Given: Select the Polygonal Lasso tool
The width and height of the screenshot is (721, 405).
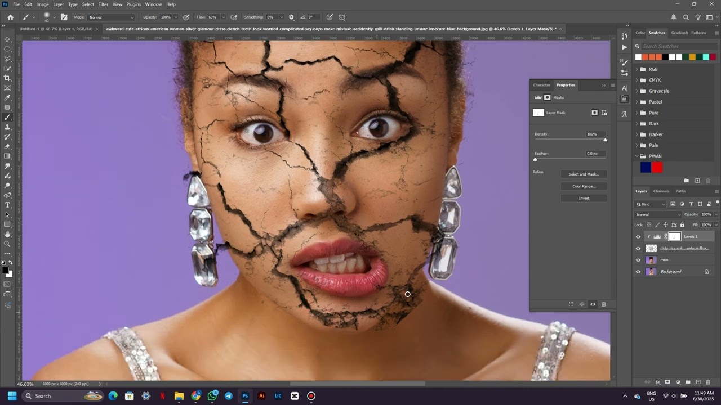Looking at the screenshot, I should 7,58.
